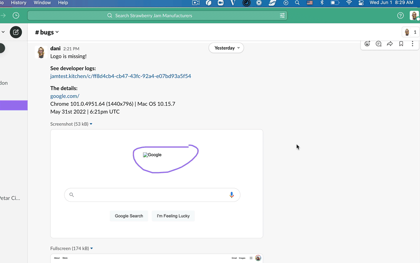Add a reaction to dani's message
The image size is (420, 263).
(x=367, y=44)
